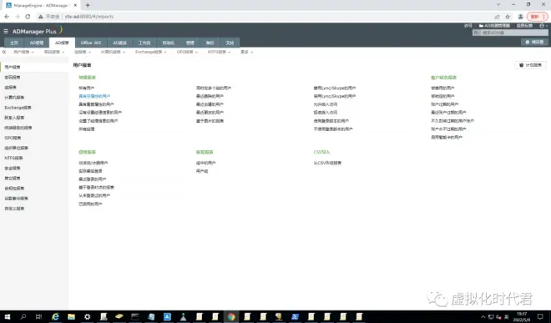Screen dimensions: 551x323
Task: Open the highlighted blue 具有空属性的用户 link
Action: coord(94,96)
